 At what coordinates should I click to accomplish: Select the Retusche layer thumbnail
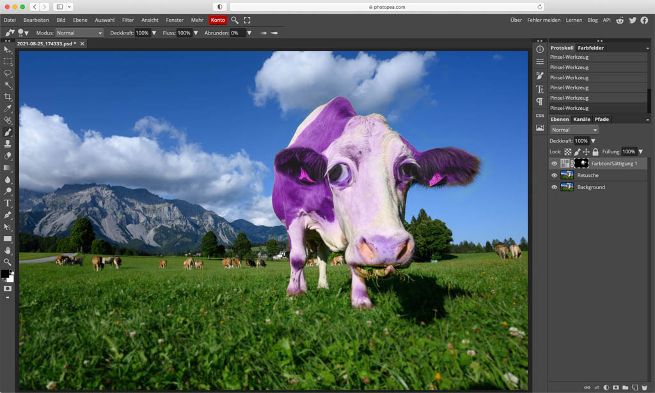click(567, 175)
